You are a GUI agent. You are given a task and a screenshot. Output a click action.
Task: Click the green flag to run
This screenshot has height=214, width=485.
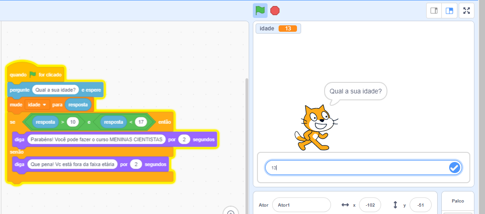260,10
